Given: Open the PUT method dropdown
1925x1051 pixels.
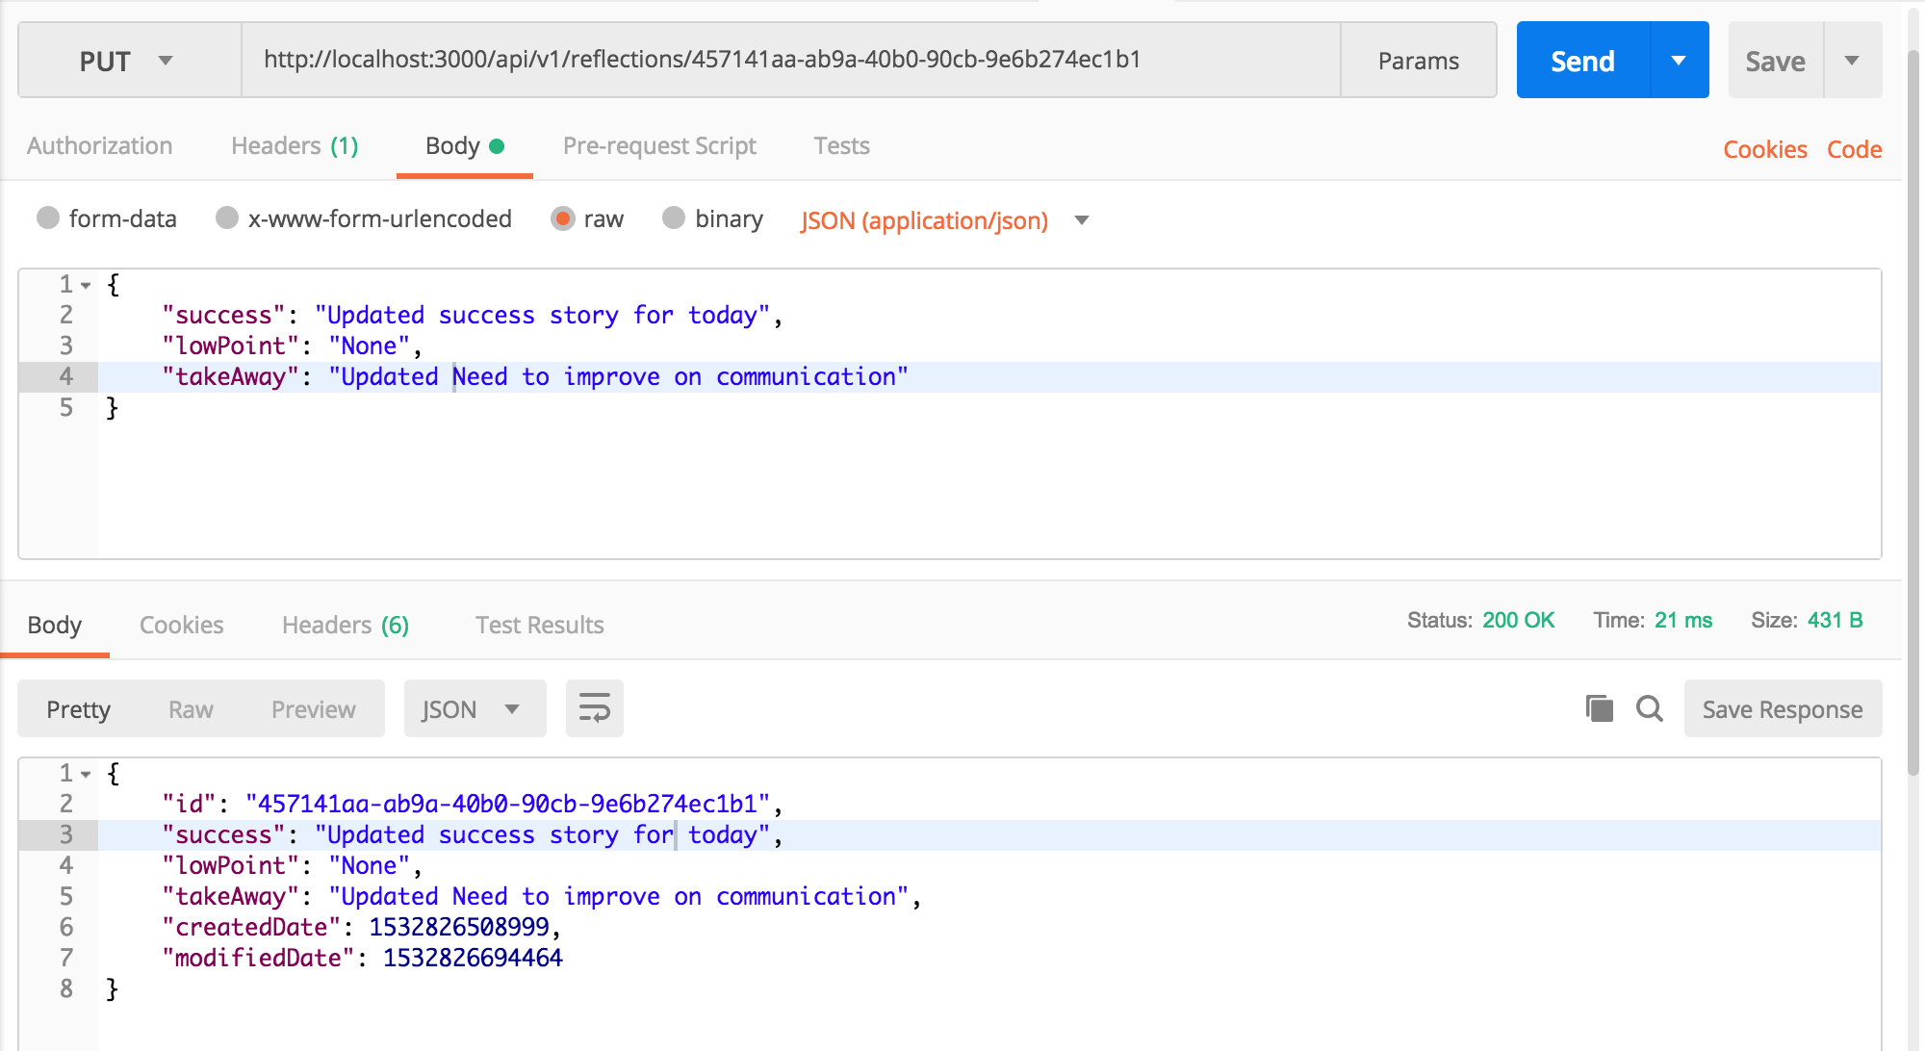Looking at the screenshot, I should tap(129, 61).
